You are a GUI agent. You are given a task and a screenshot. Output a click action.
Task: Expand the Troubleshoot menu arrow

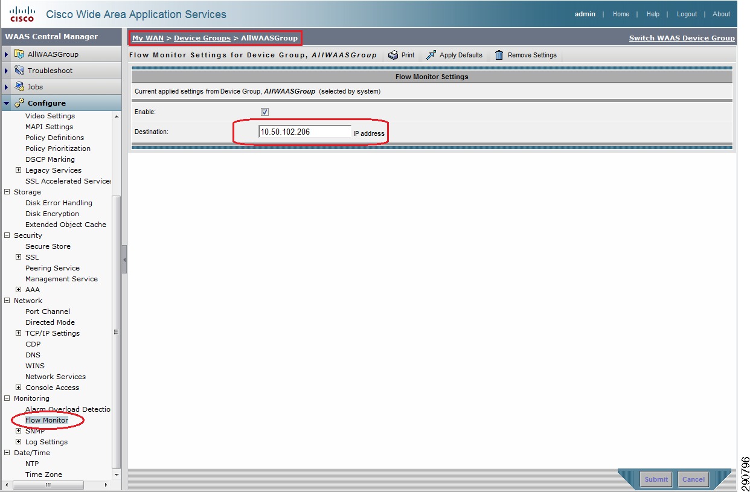[x=7, y=71]
